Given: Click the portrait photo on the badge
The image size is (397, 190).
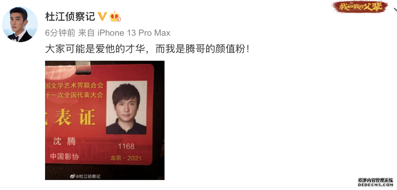Looking at the screenshot, I should pyautogui.click(x=126, y=107).
